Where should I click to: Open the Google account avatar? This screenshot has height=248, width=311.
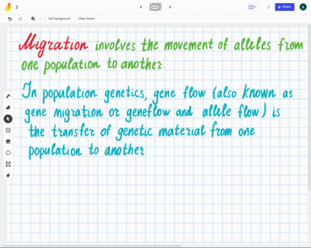[303, 7]
